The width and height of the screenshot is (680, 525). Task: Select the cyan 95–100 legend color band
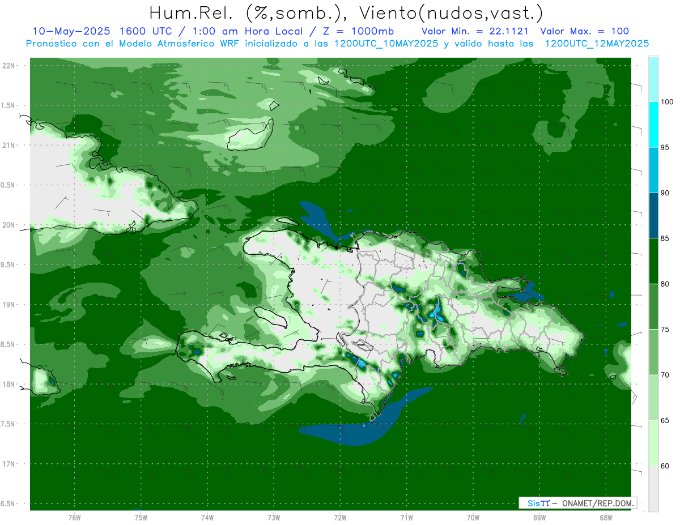point(653,125)
